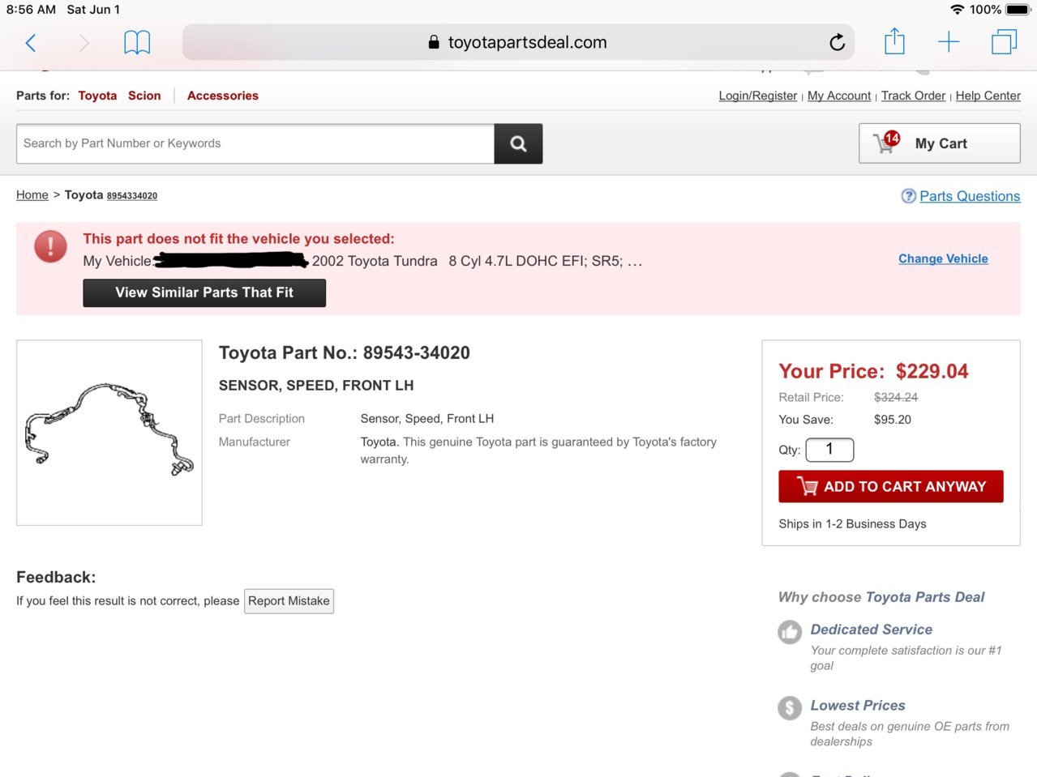This screenshot has width=1037, height=777.
Task: Open the Track Order link
Action: 913,96
